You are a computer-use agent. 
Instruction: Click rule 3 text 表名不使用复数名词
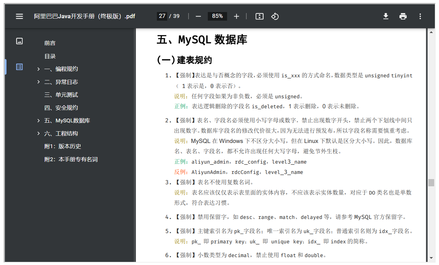click(225, 182)
